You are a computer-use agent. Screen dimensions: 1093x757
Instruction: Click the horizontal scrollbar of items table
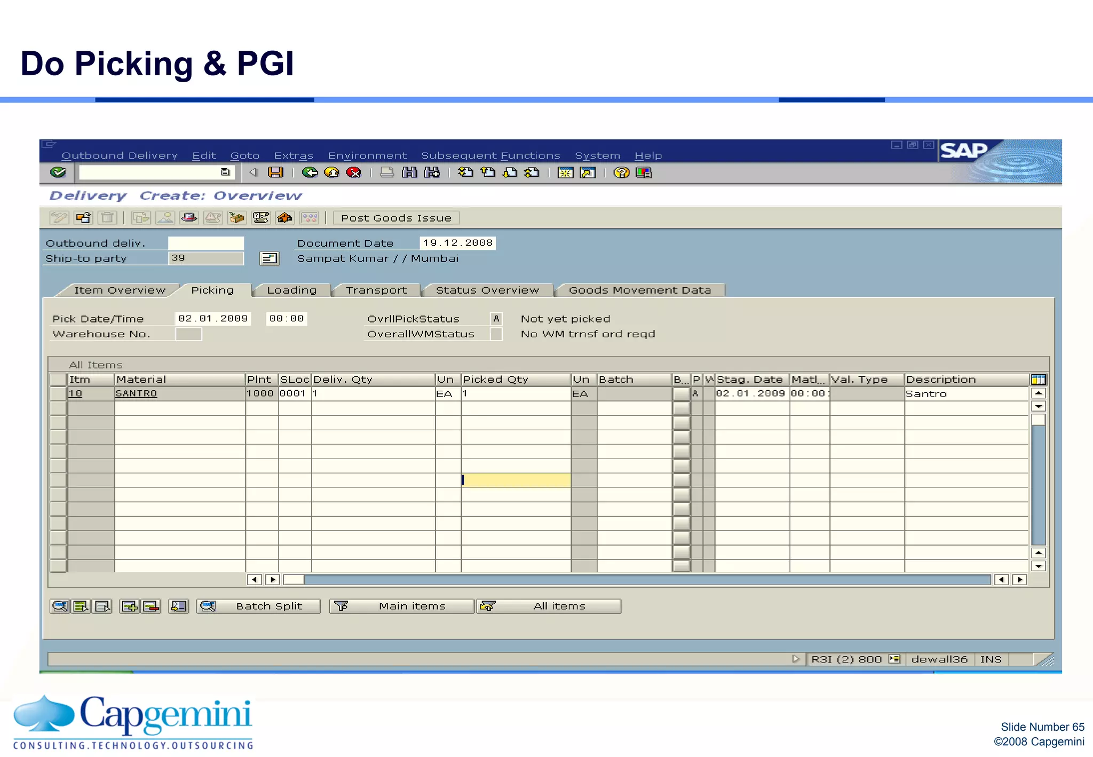click(637, 579)
